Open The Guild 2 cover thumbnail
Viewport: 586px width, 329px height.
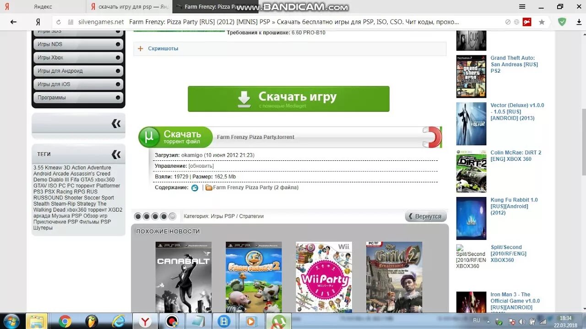click(x=394, y=277)
